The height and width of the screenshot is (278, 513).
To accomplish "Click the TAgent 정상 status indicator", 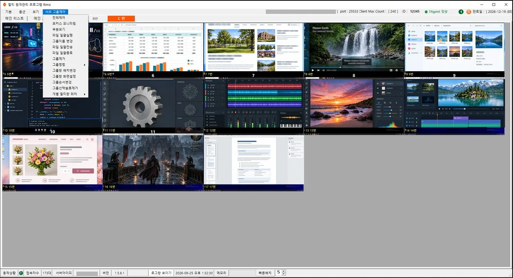I will point(436,12).
